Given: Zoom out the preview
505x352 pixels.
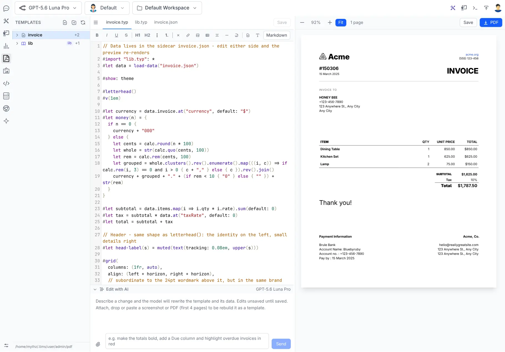Looking at the screenshot, I should tap(302, 22).
